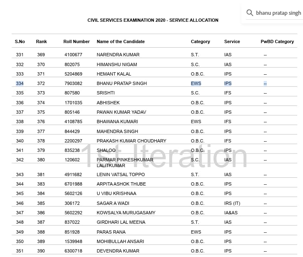This screenshot has height=257, width=303.
Task: Click roll number 2200297
Action: 73,141
